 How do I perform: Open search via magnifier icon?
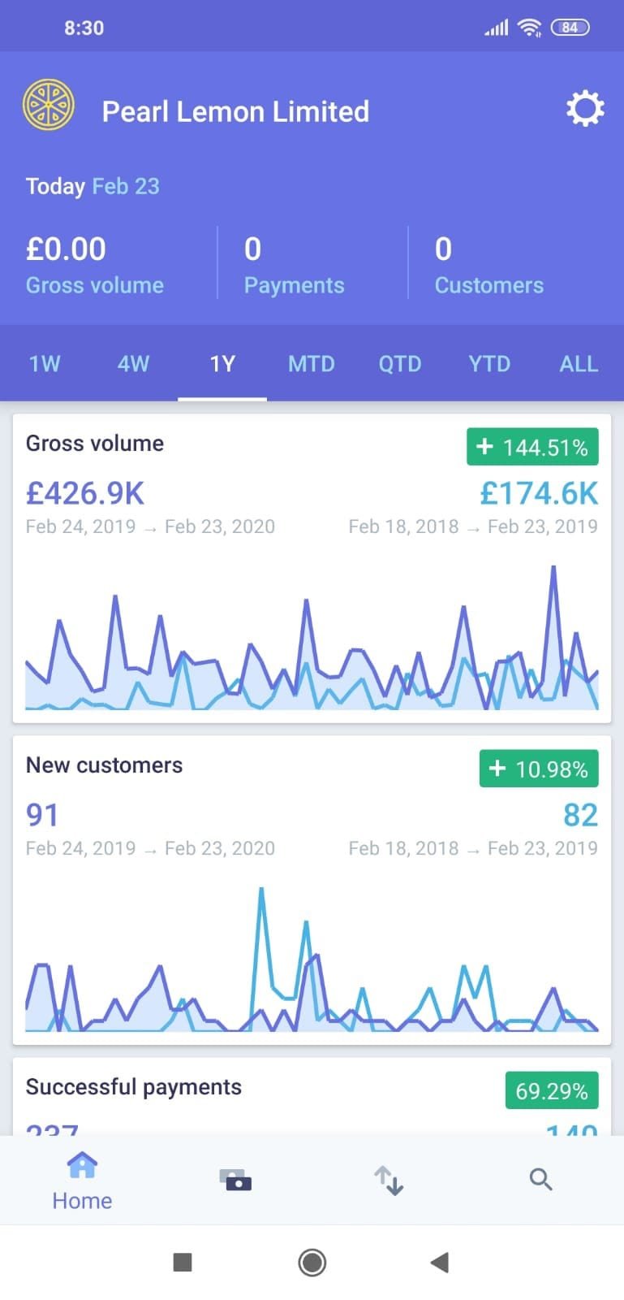pos(540,1179)
